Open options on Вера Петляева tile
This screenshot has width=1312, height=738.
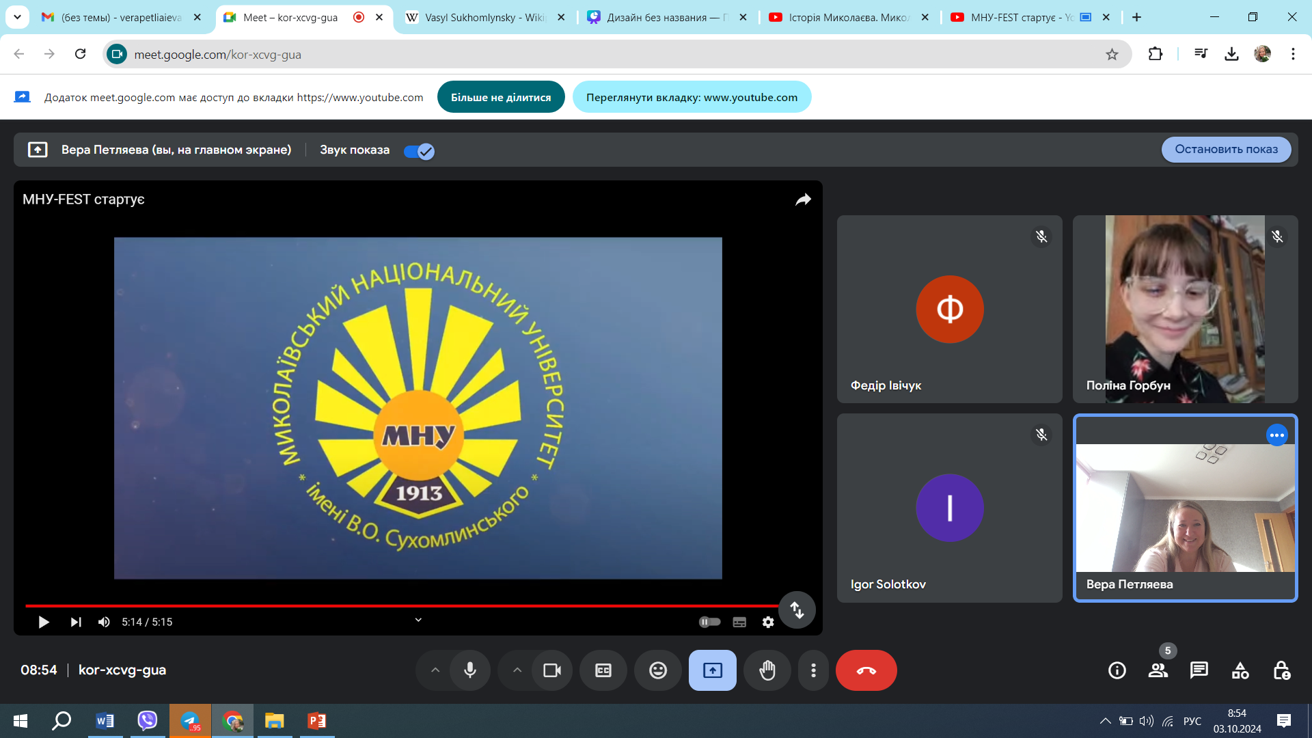(1276, 435)
